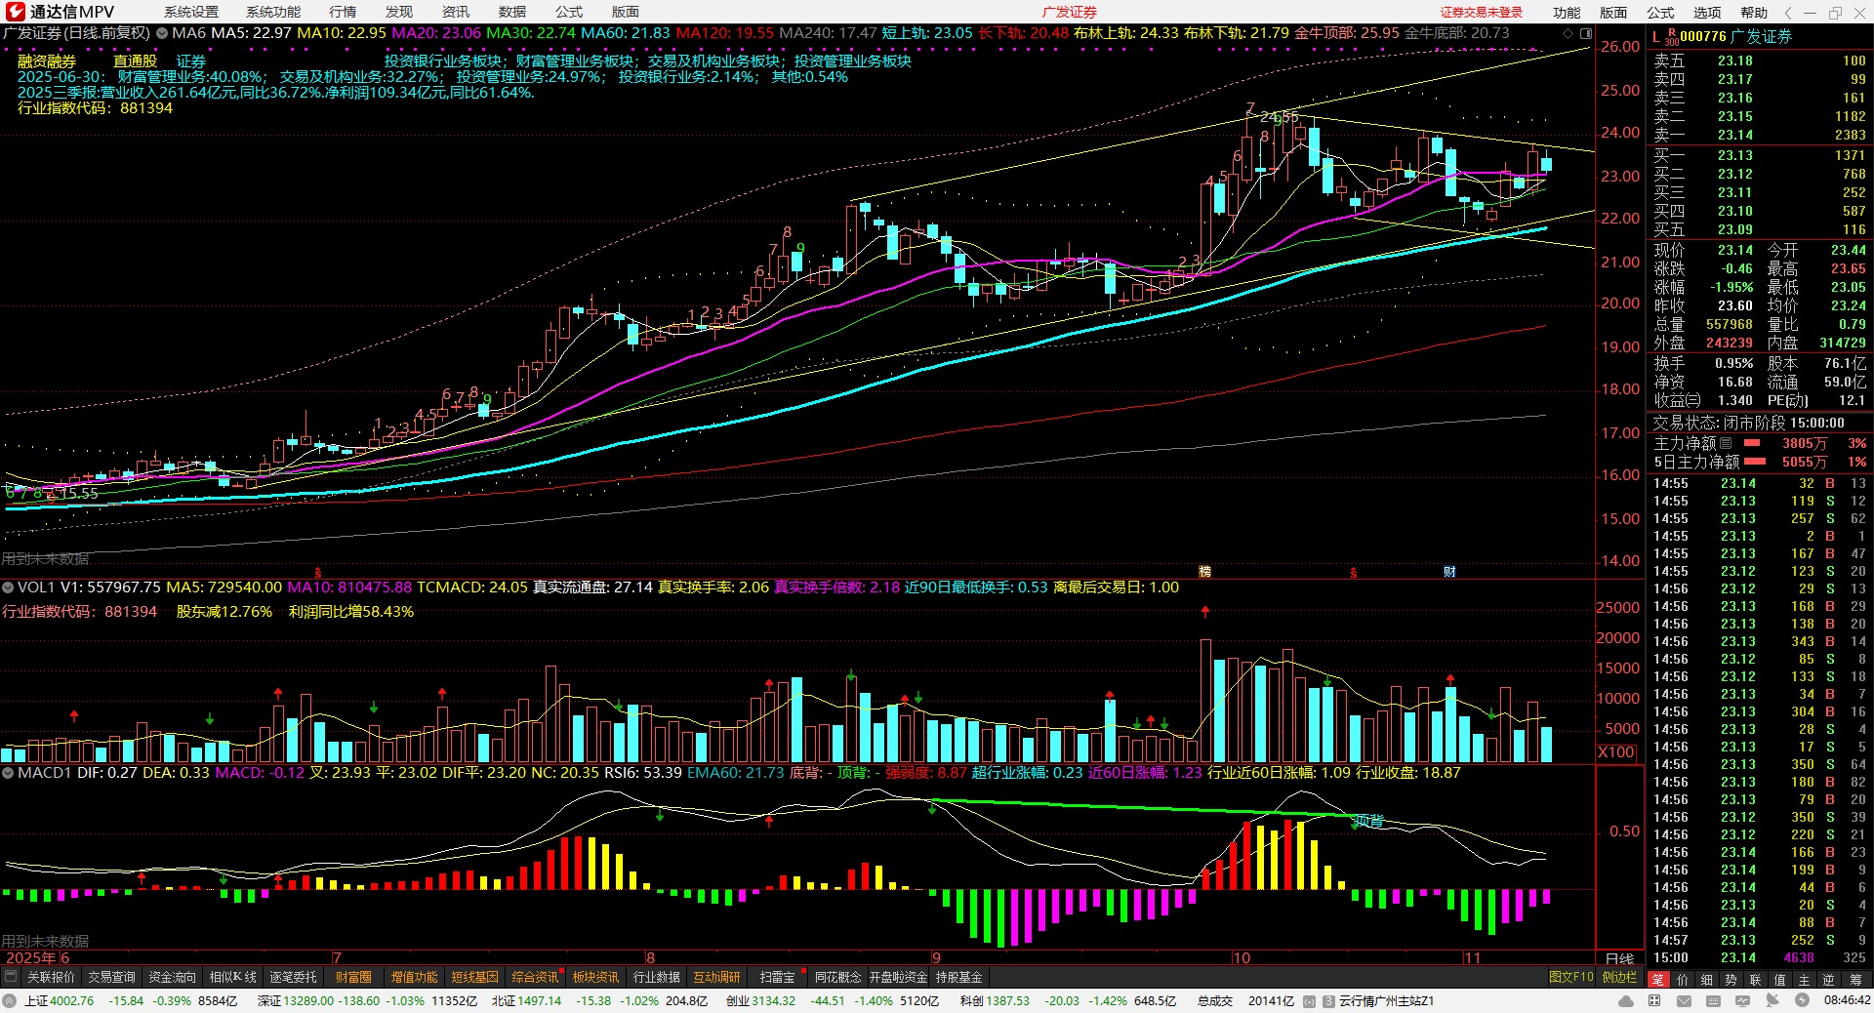Switch to the 行业数据 tab
This screenshot has width=1874, height=1013.
tap(656, 977)
